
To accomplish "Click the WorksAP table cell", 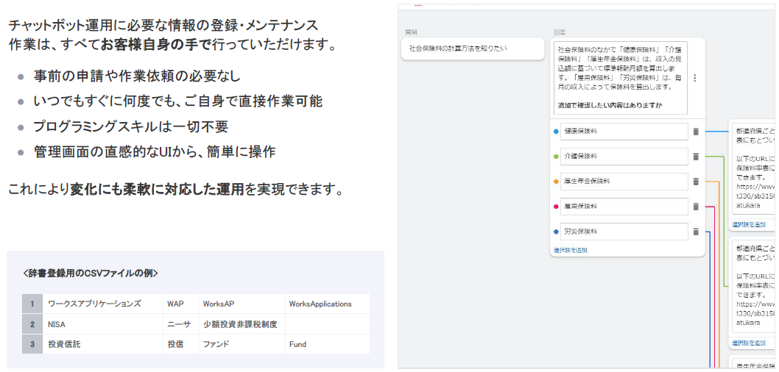I will [242, 304].
